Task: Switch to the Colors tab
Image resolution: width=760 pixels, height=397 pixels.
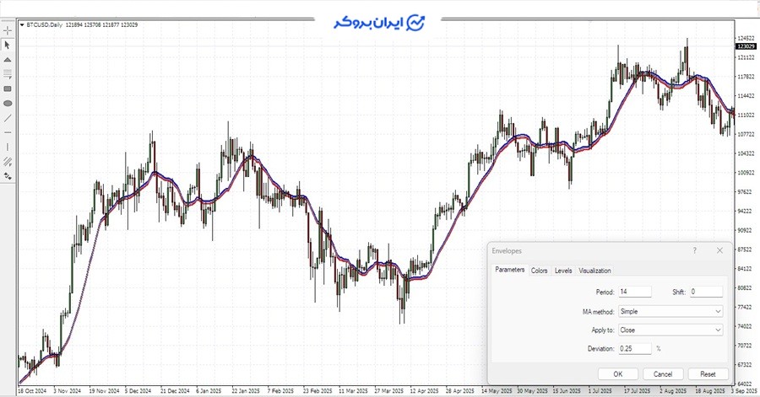Action: point(539,271)
